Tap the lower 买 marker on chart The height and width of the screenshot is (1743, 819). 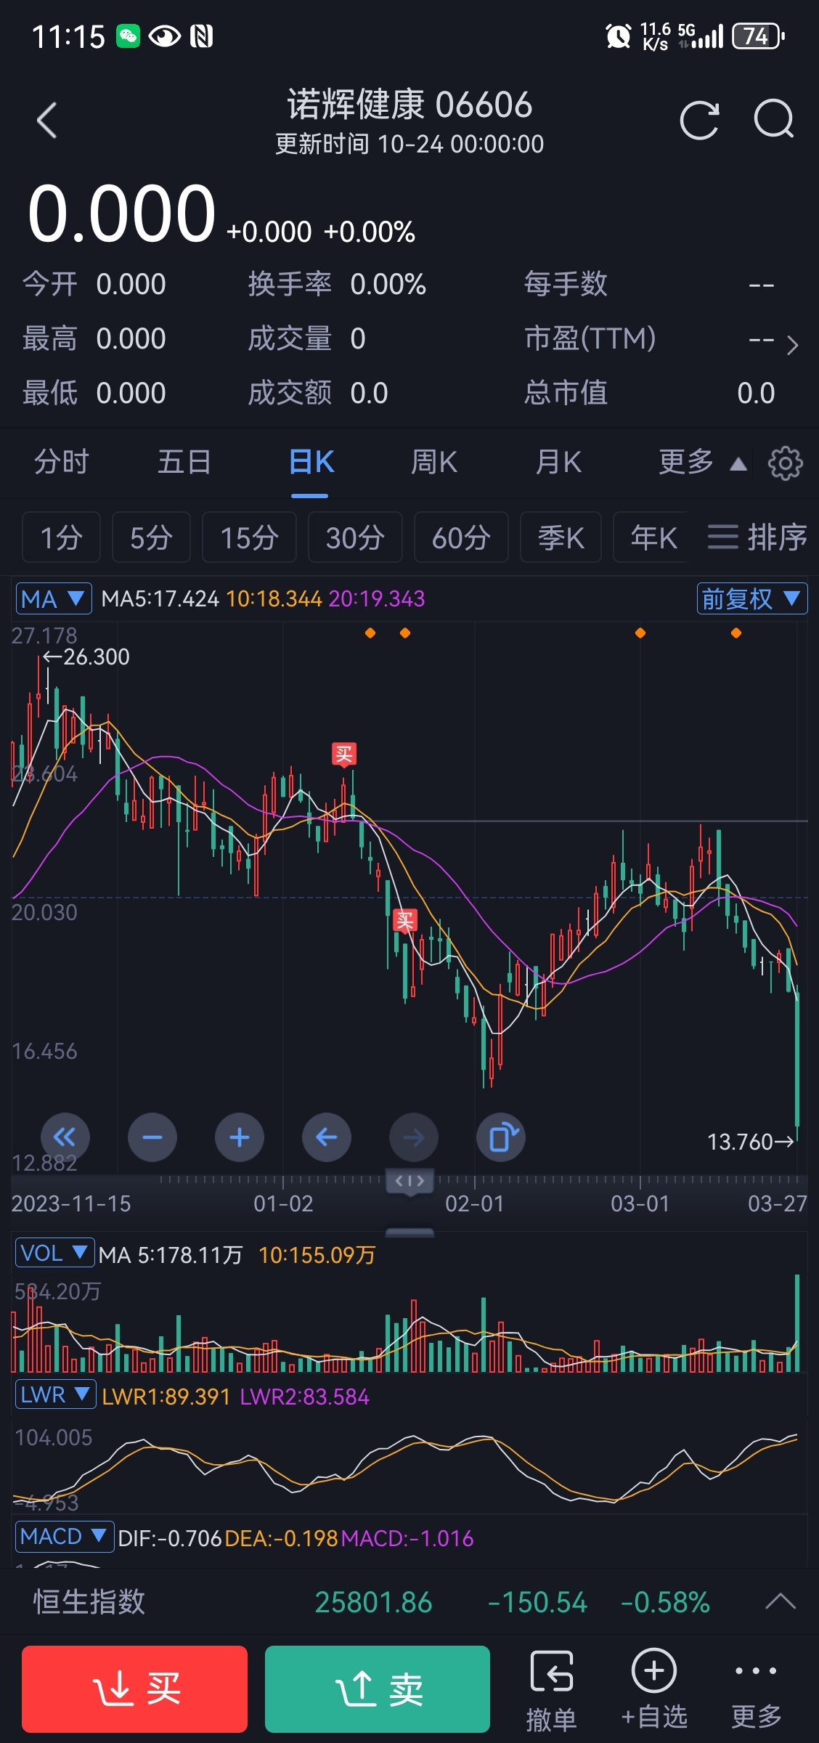404,921
